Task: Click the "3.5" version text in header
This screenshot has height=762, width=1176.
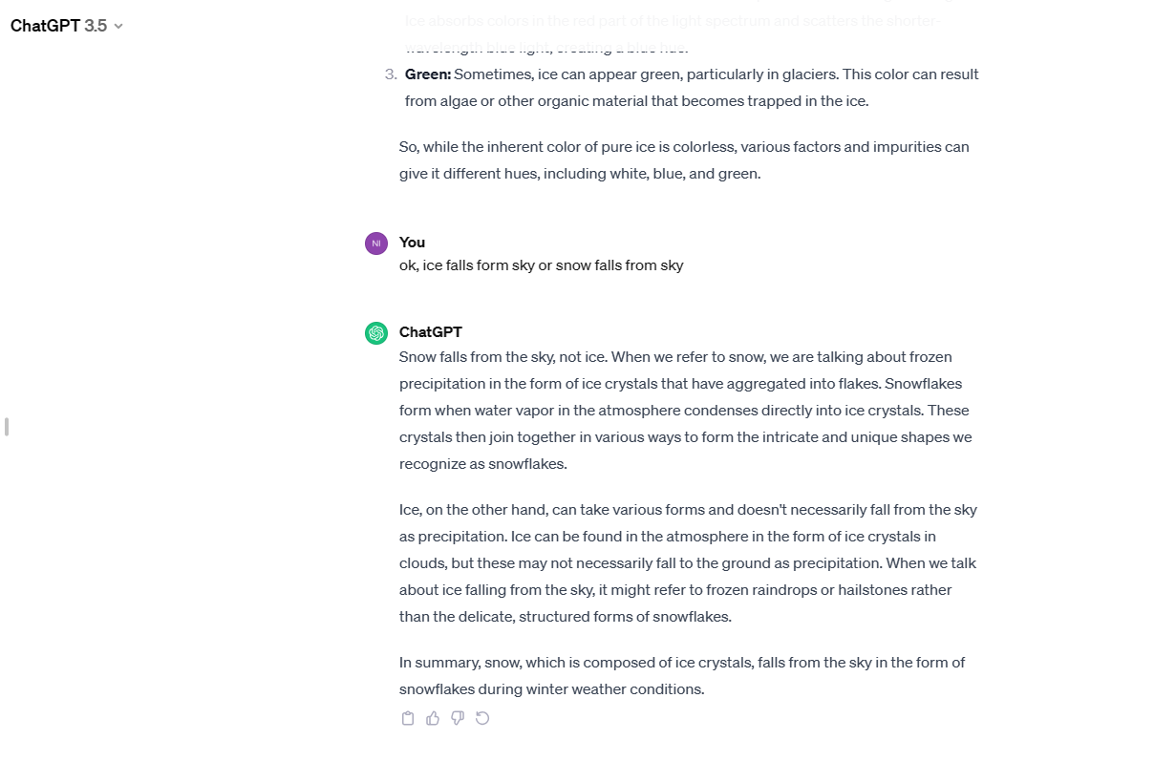Action: (96, 26)
